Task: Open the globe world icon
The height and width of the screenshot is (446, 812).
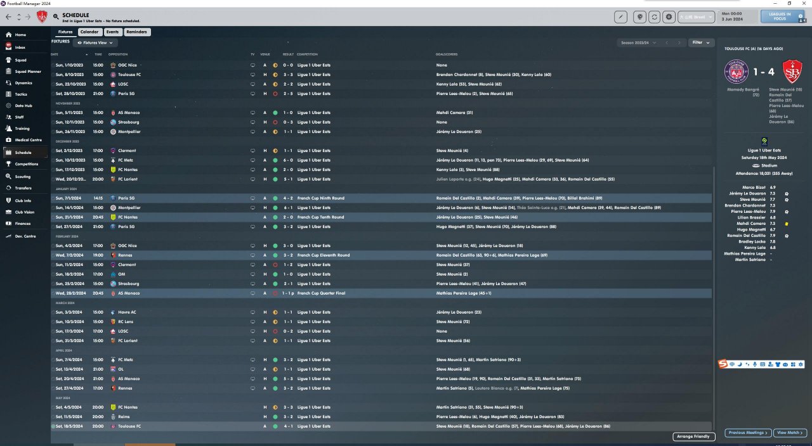Action: coord(641,17)
